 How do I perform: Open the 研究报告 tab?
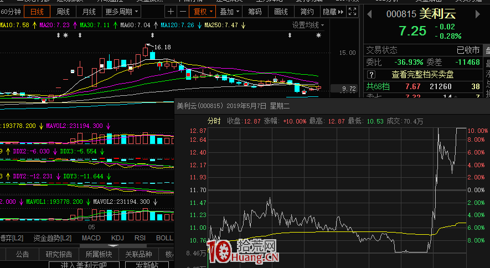click(59, 254)
